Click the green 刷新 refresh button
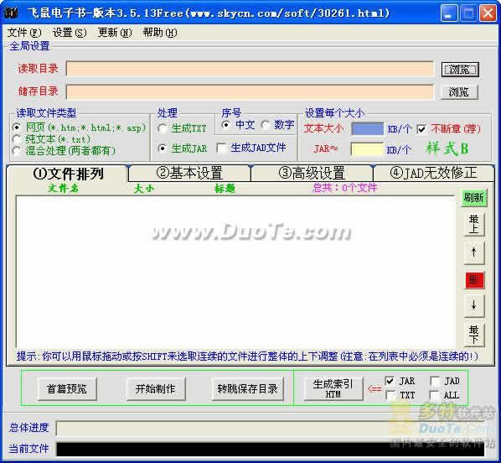 [474, 197]
